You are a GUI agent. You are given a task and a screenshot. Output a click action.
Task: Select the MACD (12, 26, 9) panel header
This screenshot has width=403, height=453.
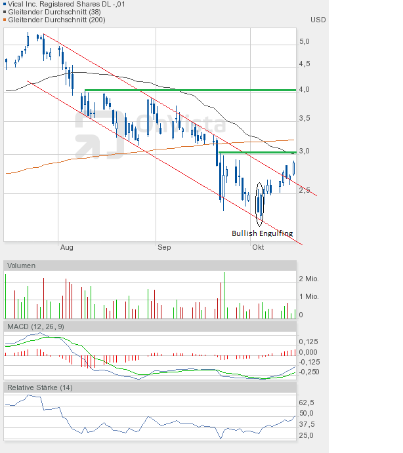35,326
